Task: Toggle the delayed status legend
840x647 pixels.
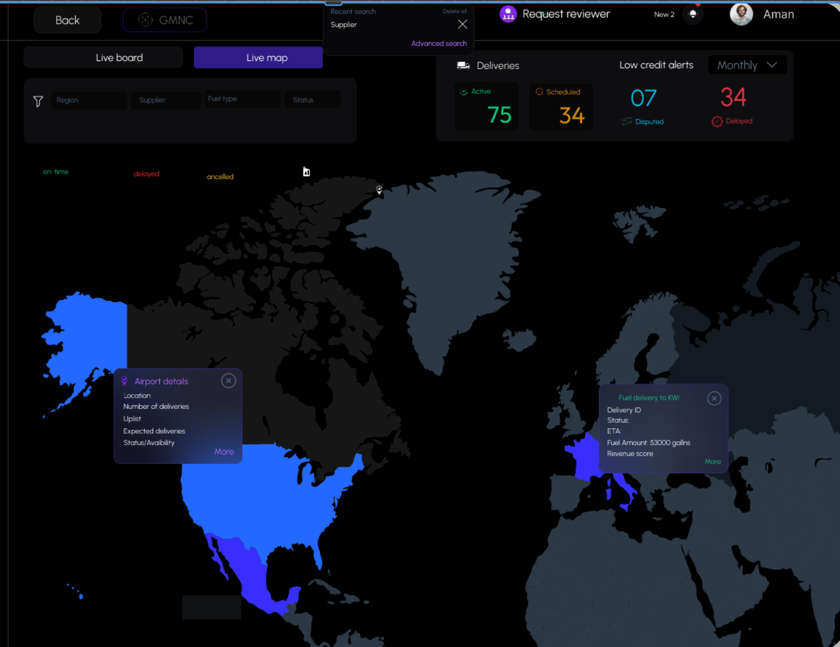Action: click(146, 173)
